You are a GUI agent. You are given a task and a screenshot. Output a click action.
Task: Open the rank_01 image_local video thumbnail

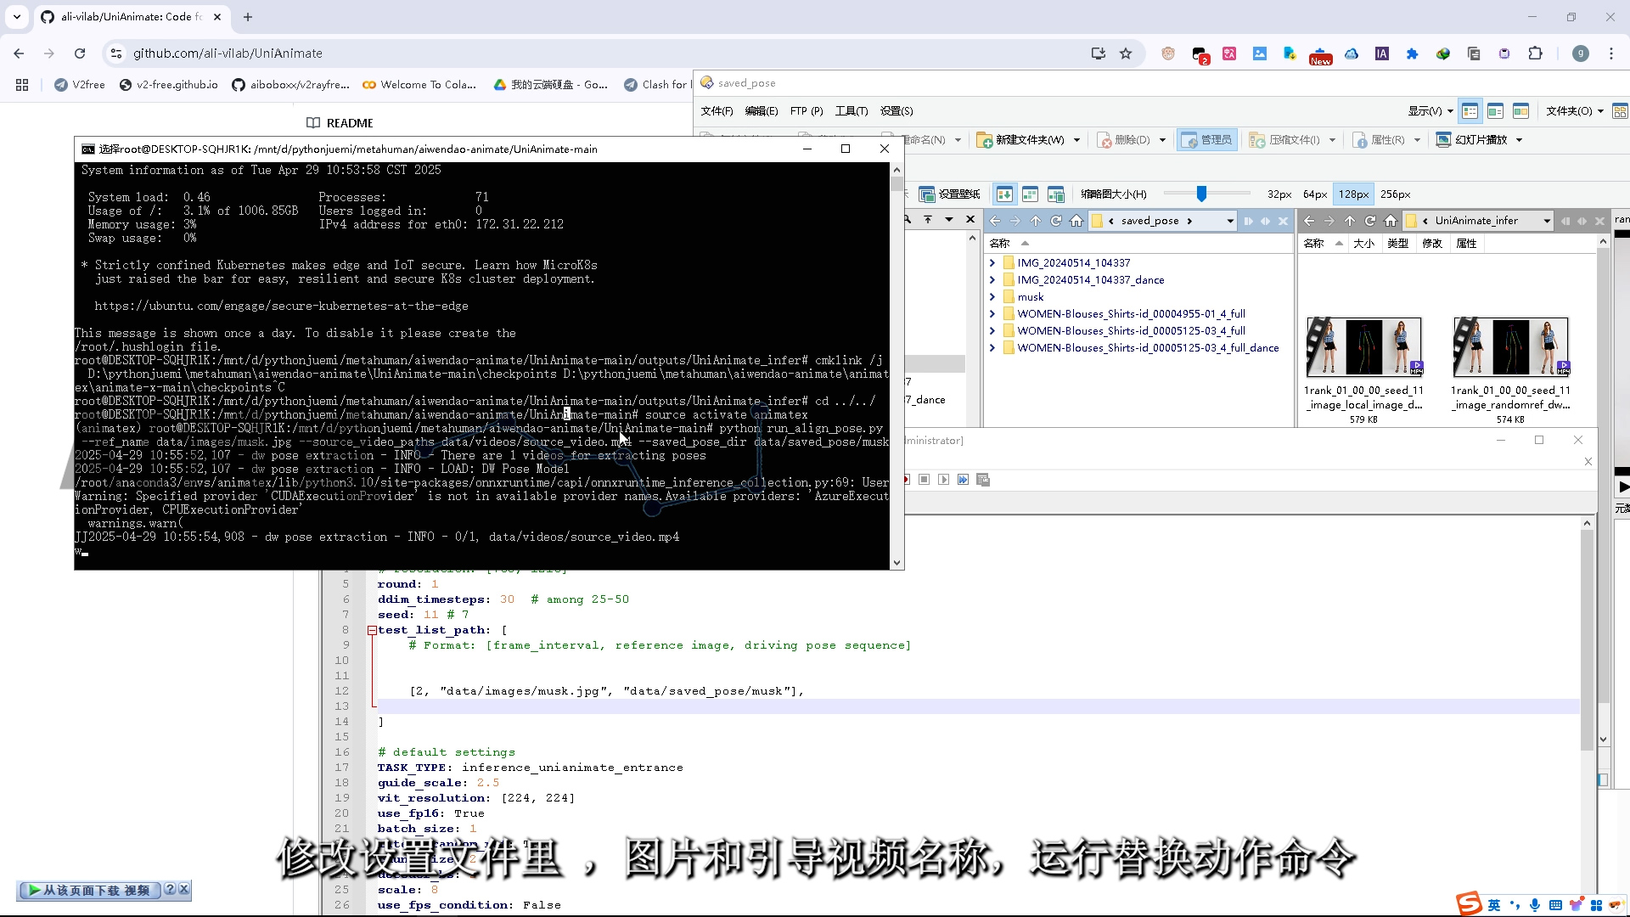(x=1363, y=346)
